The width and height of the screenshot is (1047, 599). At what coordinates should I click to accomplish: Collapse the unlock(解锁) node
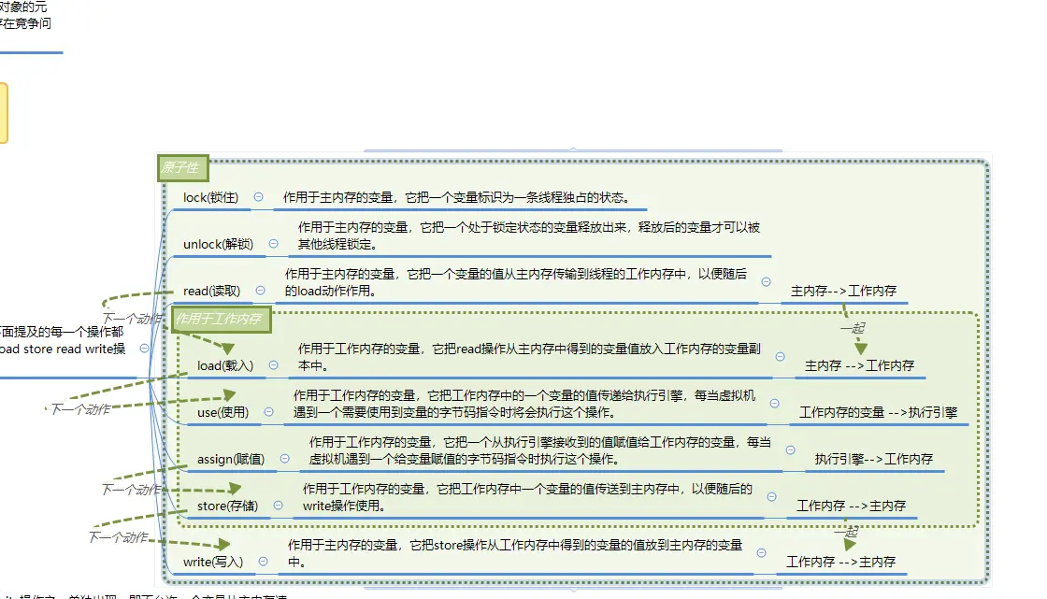point(273,244)
